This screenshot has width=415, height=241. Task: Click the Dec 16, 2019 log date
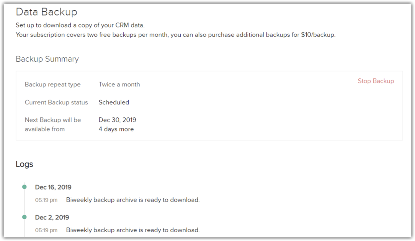[x=53, y=187]
